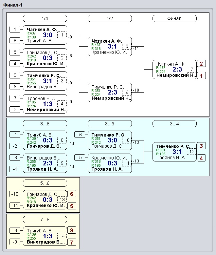216x255 pixels.
Task: Click the dashed match number 7 box
Action: [x=192, y=69]
